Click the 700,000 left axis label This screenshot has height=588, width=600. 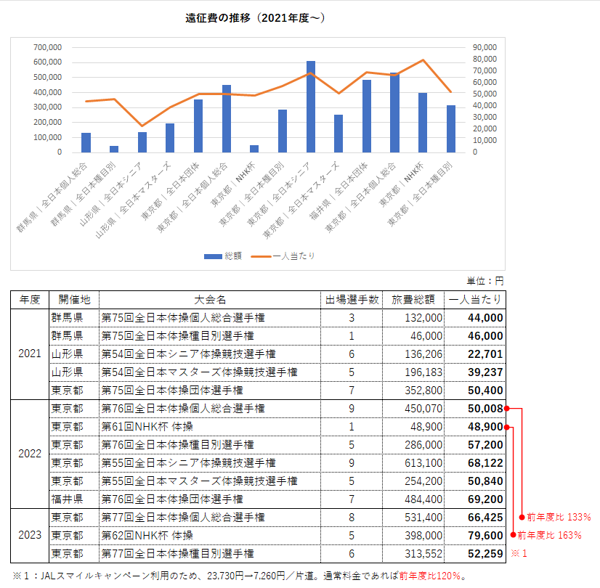pos(47,47)
